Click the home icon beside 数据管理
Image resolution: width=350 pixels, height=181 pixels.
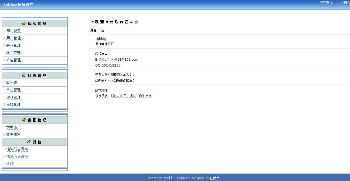[24, 120]
